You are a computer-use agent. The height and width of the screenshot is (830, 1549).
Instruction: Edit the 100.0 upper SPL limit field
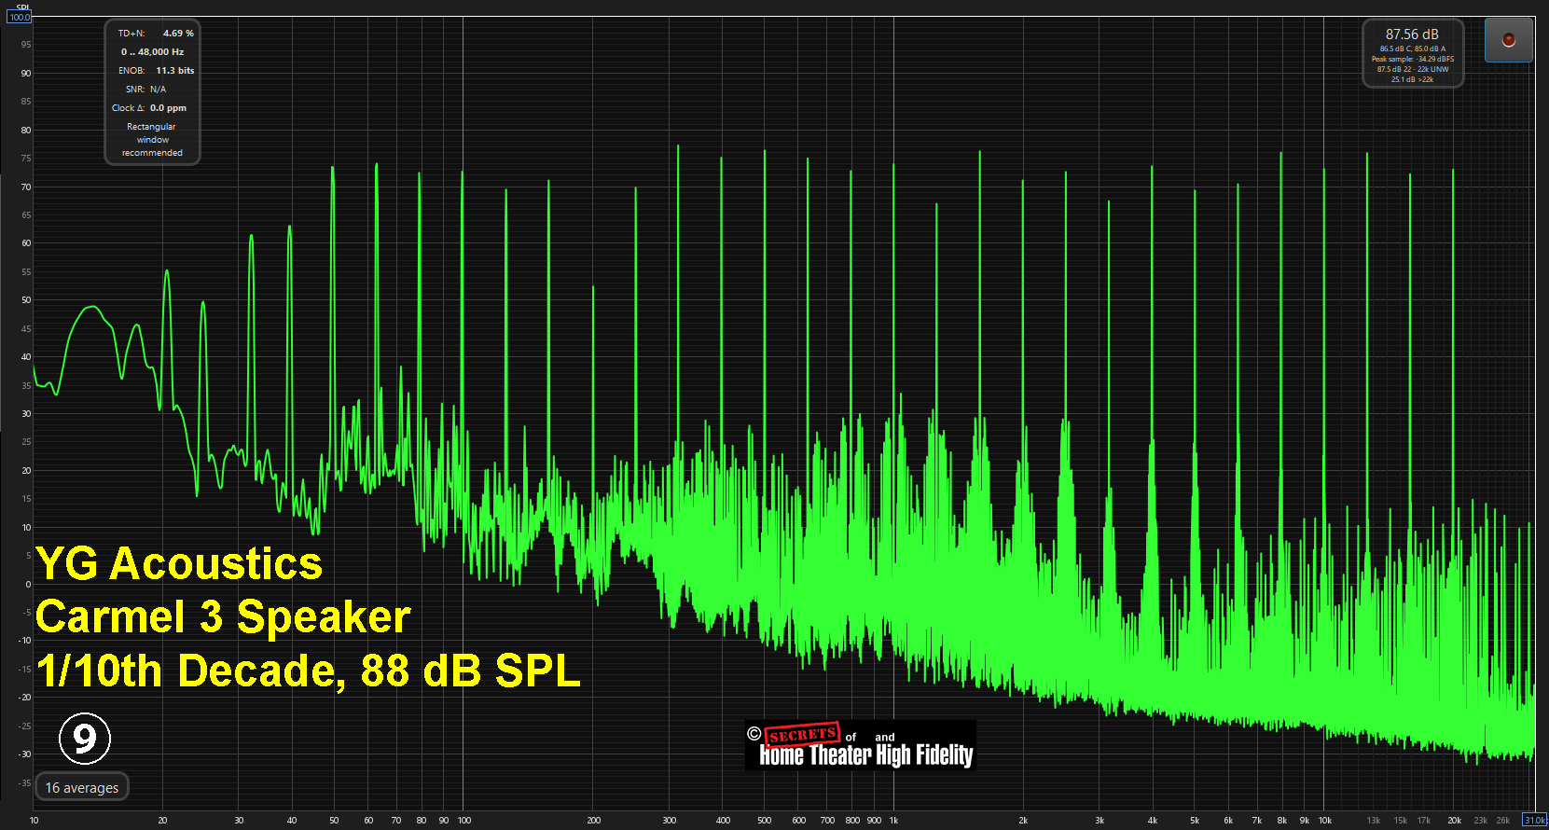tap(20, 17)
